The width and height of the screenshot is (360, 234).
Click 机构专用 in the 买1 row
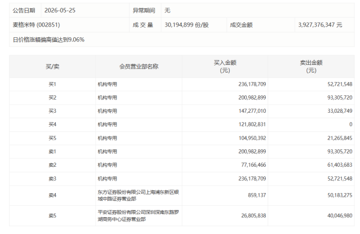107,84
